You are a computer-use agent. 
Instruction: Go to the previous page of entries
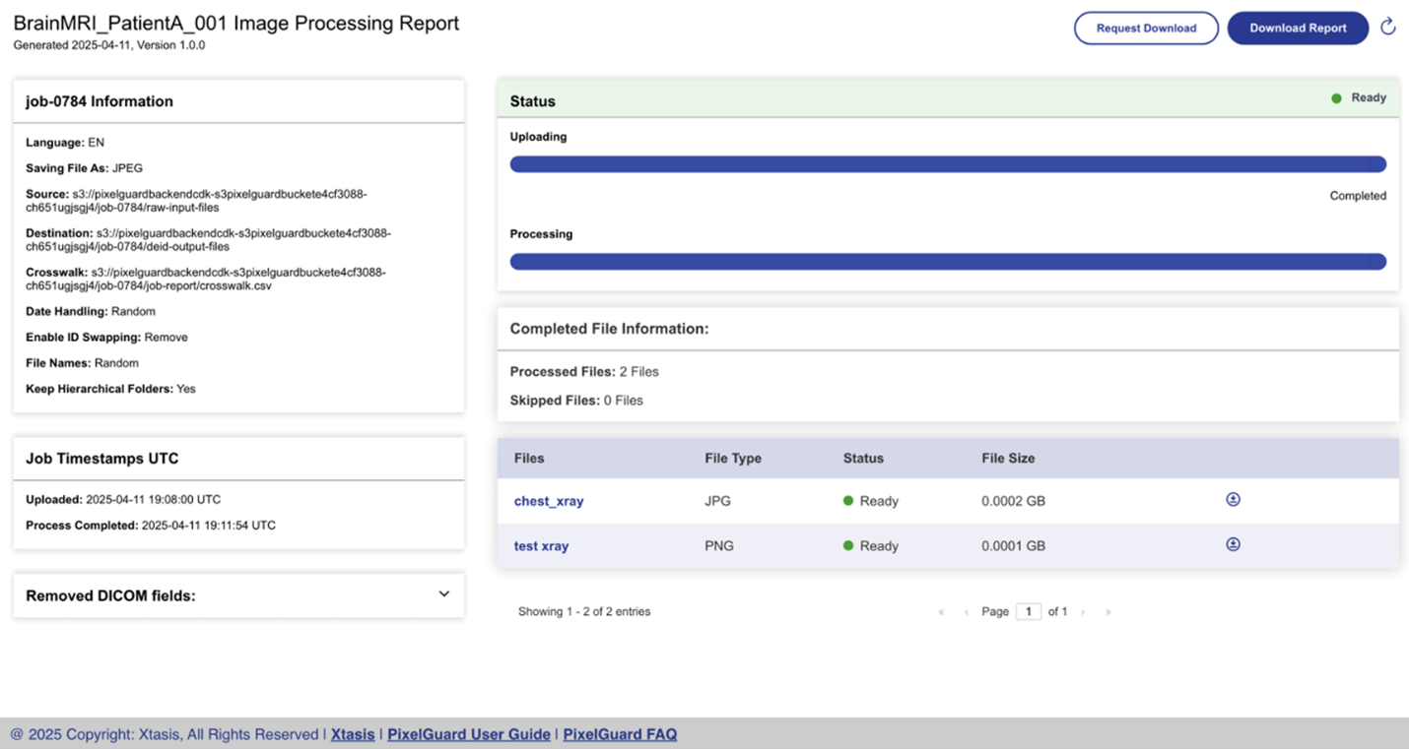pyautogui.click(x=966, y=612)
